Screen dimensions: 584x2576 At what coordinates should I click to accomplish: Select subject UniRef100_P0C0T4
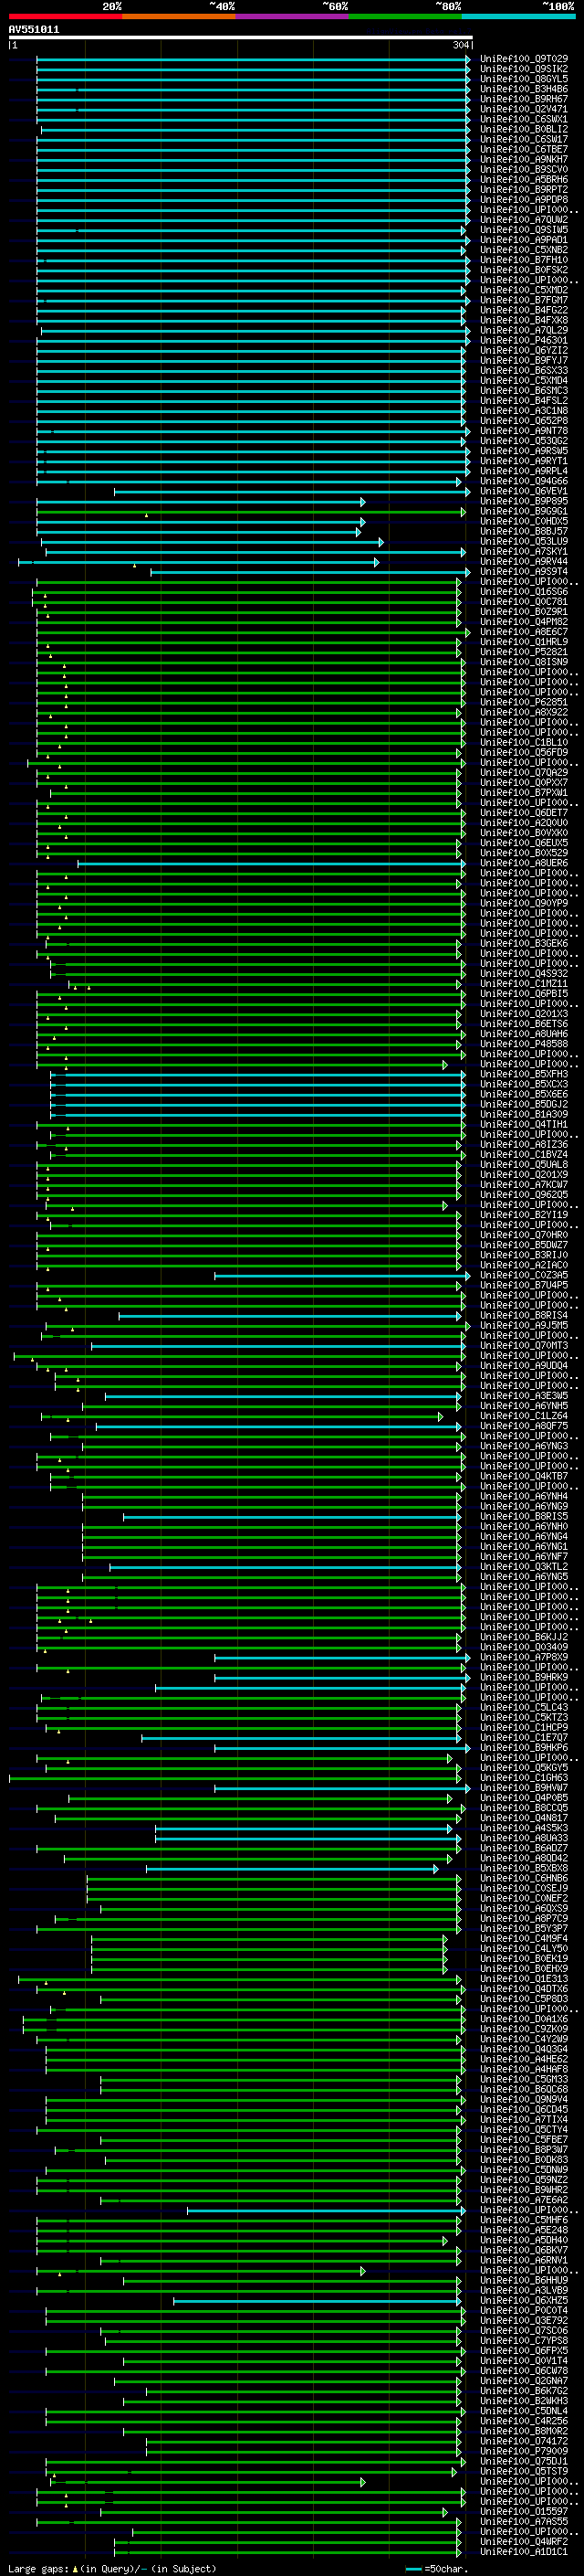523,2311
